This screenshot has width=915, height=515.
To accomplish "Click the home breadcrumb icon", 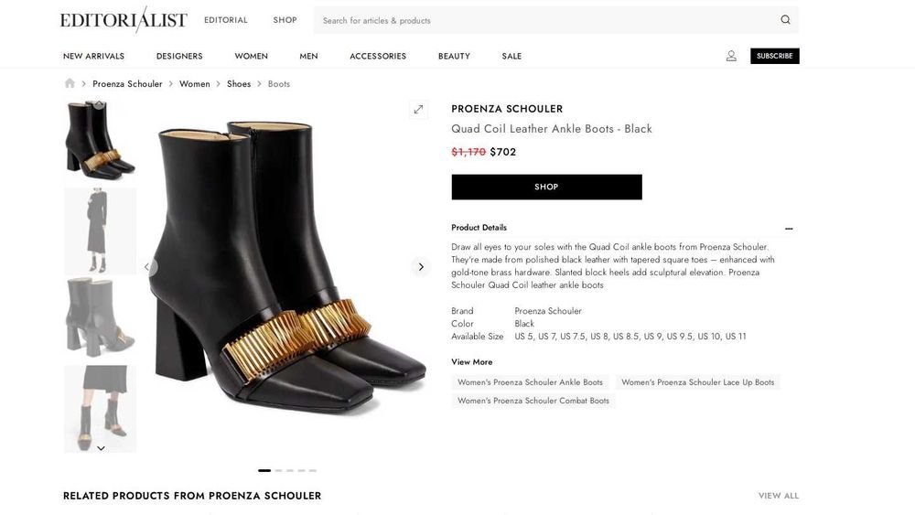I will 70,83.
